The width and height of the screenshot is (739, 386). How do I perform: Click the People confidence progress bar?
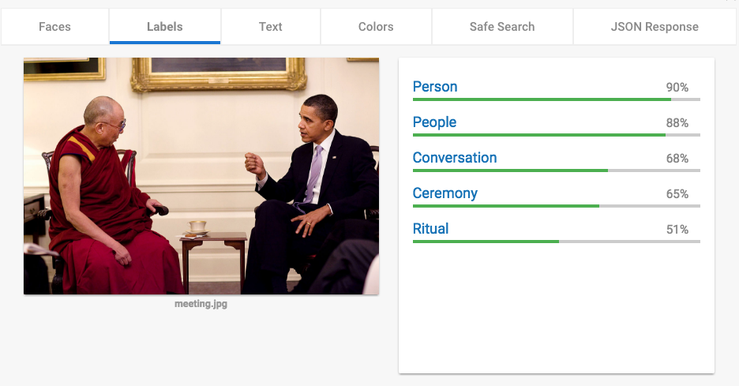coord(557,135)
